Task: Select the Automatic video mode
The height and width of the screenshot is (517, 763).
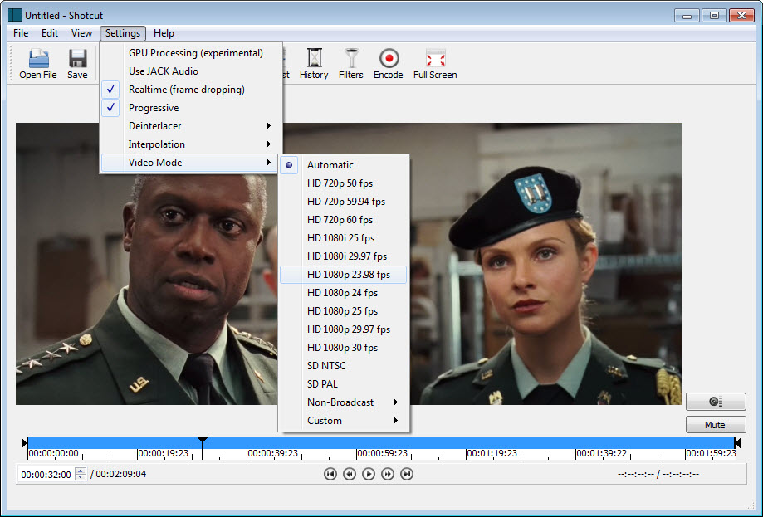Action: (344, 165)
